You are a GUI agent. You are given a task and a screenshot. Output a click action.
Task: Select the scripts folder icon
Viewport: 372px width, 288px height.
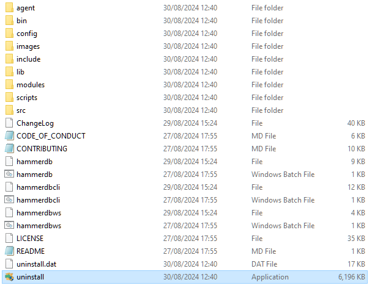(x=9, y=97)
